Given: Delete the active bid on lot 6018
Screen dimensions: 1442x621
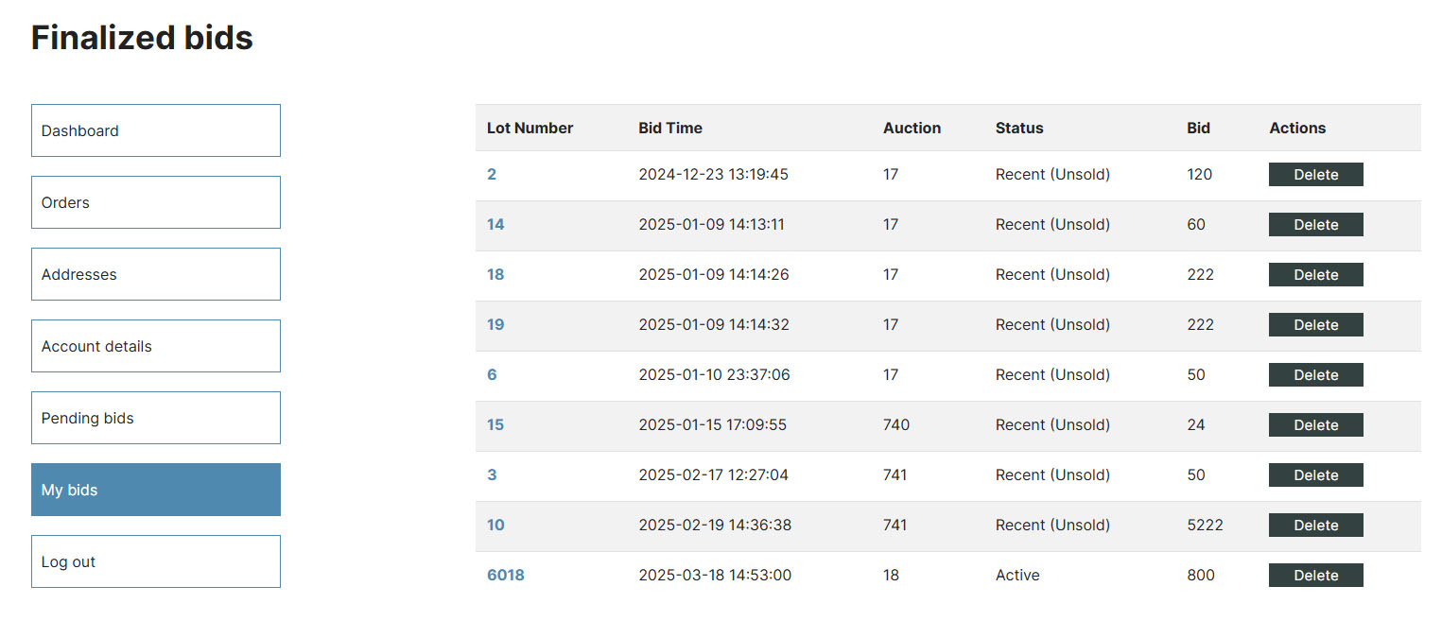Looking at the screenshot, I should pos(1316,576).
